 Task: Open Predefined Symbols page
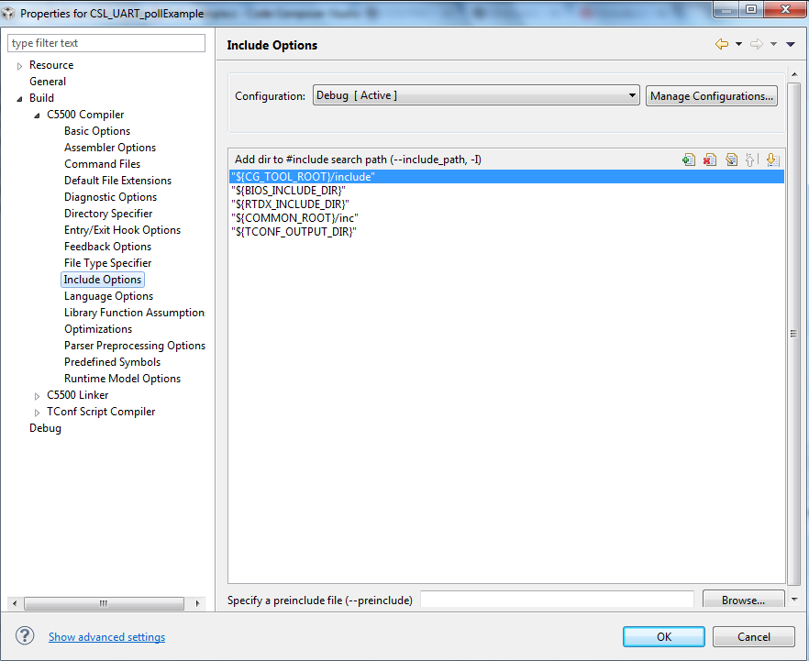tap(113, 362)
